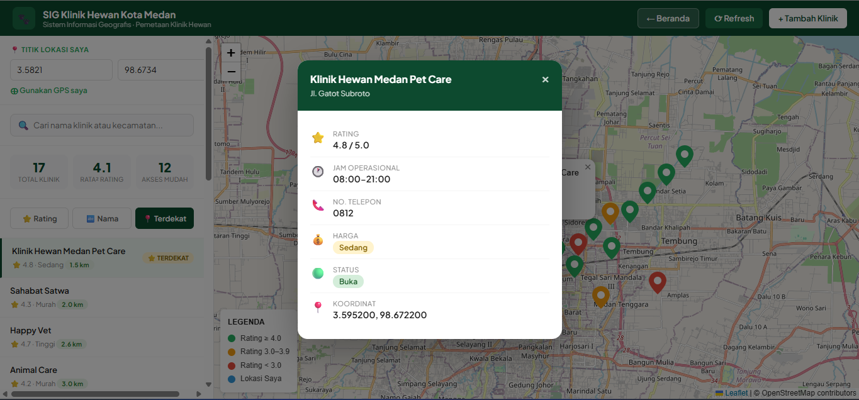This screenshot has width=859, height=400.
Task: Click the pushpin icon beside Koordinat
Action: (x=318, y=308)
